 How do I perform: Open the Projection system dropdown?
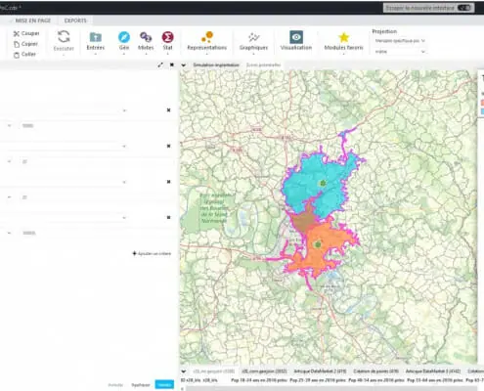click(400, 41)
